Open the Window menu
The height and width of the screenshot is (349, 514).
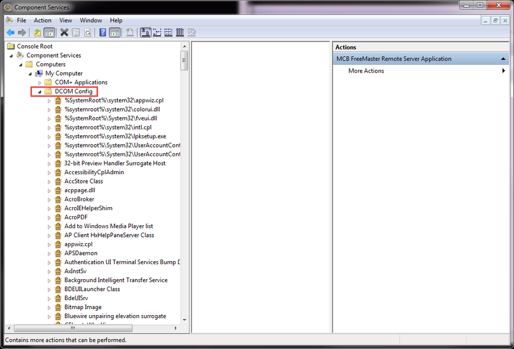pyautogui.click(x=91, y=20)
